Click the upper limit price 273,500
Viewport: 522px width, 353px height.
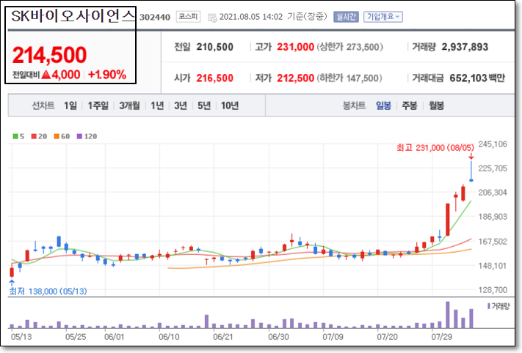coord(363,47)
